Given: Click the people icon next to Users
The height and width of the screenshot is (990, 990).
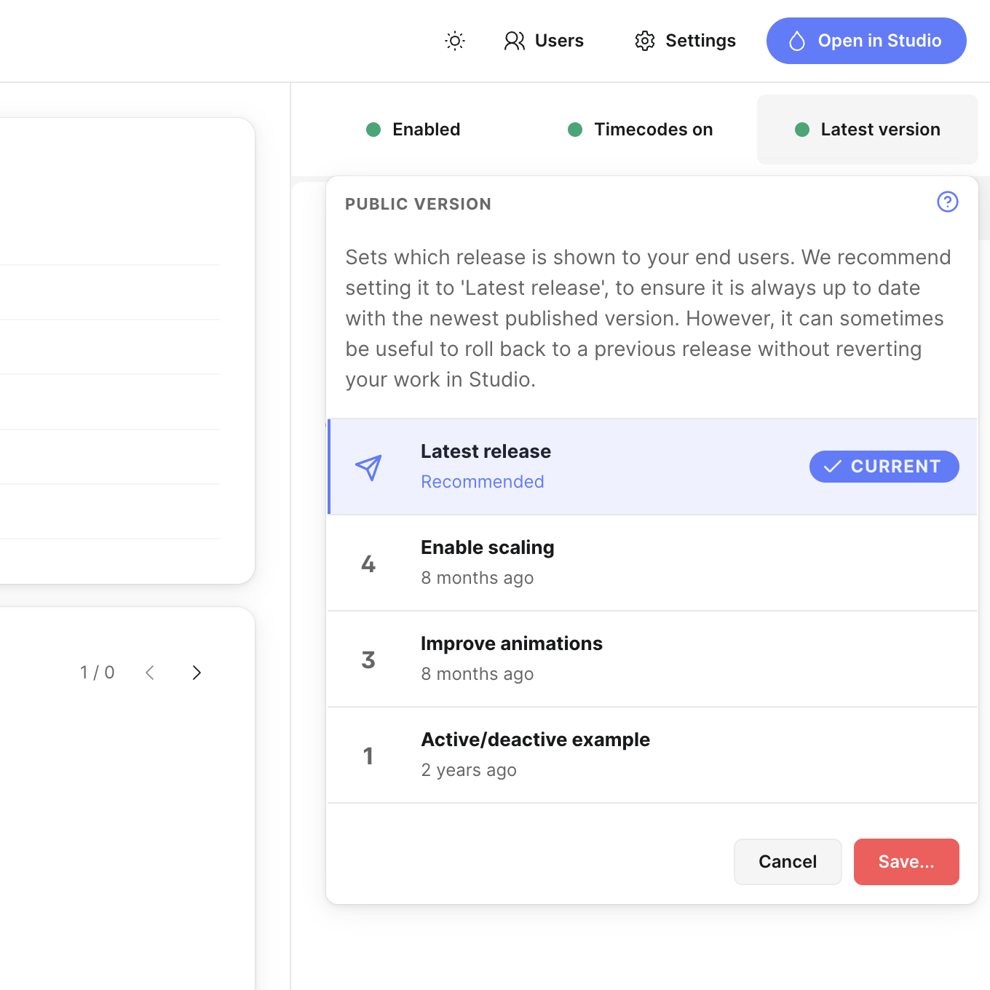Looking at the screenshot, I should (515, 41).
